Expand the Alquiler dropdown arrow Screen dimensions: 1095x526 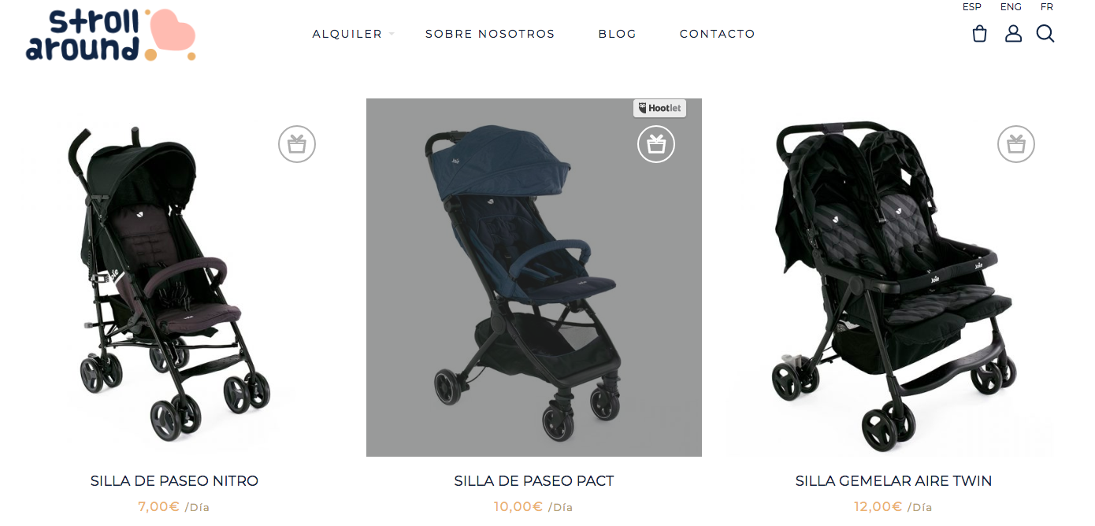[x=392, y=34]
